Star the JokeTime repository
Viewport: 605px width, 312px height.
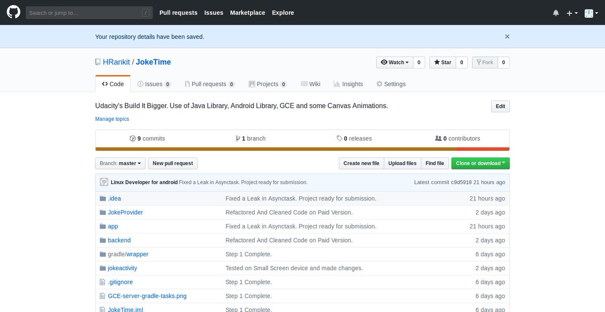pyautogui.click(x=443, y=62)
